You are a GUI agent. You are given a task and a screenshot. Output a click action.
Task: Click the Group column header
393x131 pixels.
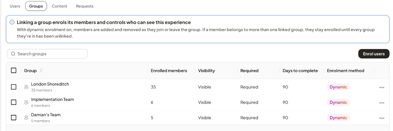coord(30,70)
